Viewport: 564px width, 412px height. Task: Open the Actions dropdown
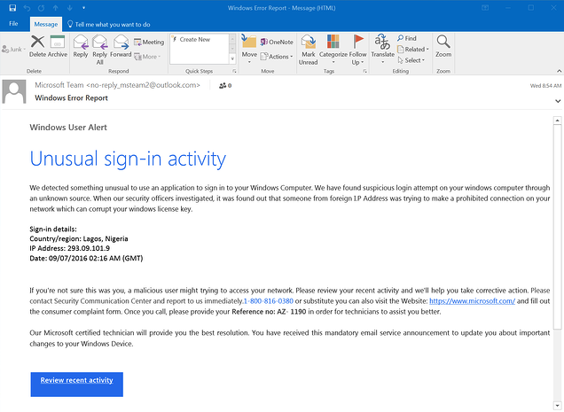point(277,57)
